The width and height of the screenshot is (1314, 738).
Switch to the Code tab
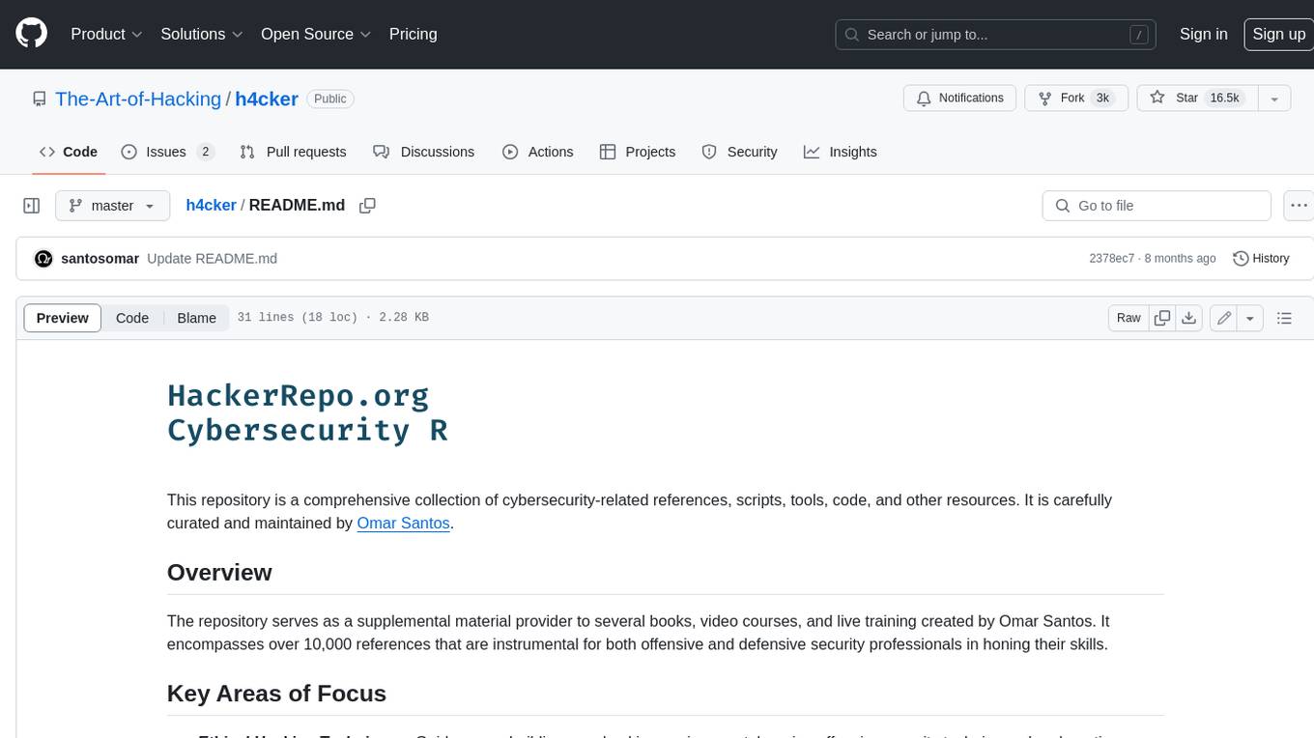(69, 152)
